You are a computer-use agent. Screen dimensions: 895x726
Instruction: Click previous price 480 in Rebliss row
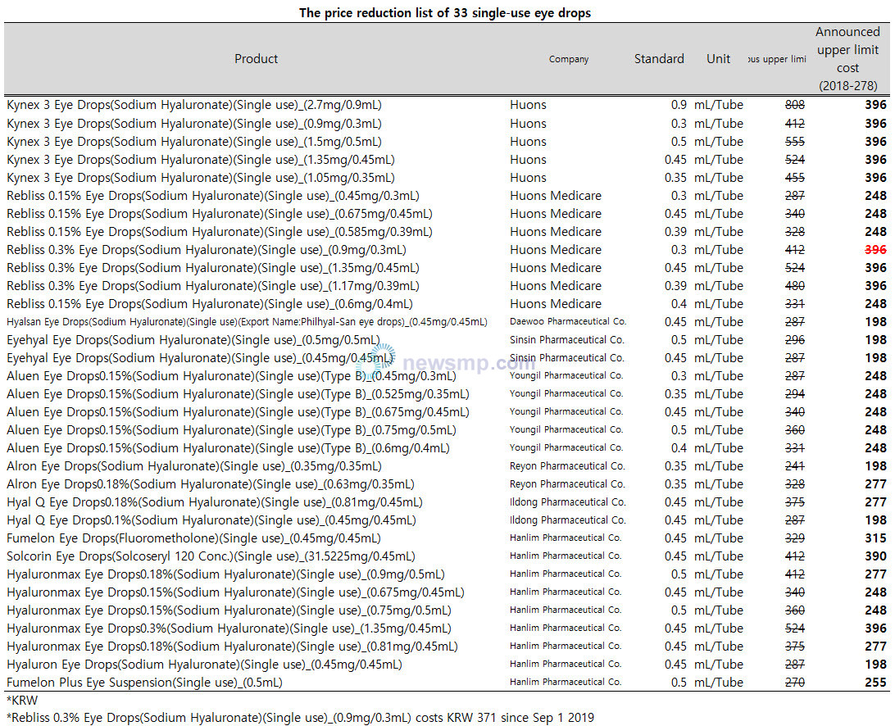[794, 286]
